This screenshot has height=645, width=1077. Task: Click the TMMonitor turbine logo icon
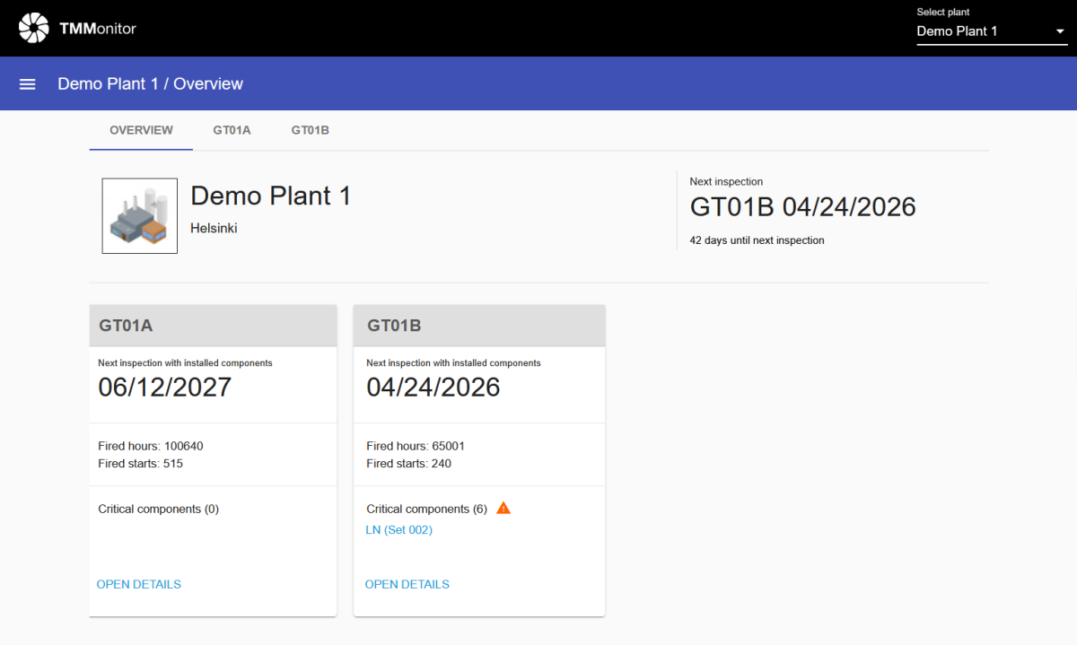34,28
